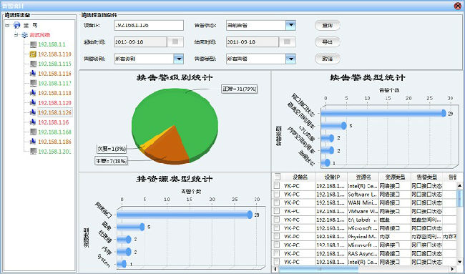This screenshot has height=274, width=465.
Task: Select device icon beside 192.168.1.1
Action: pos(33,44)
